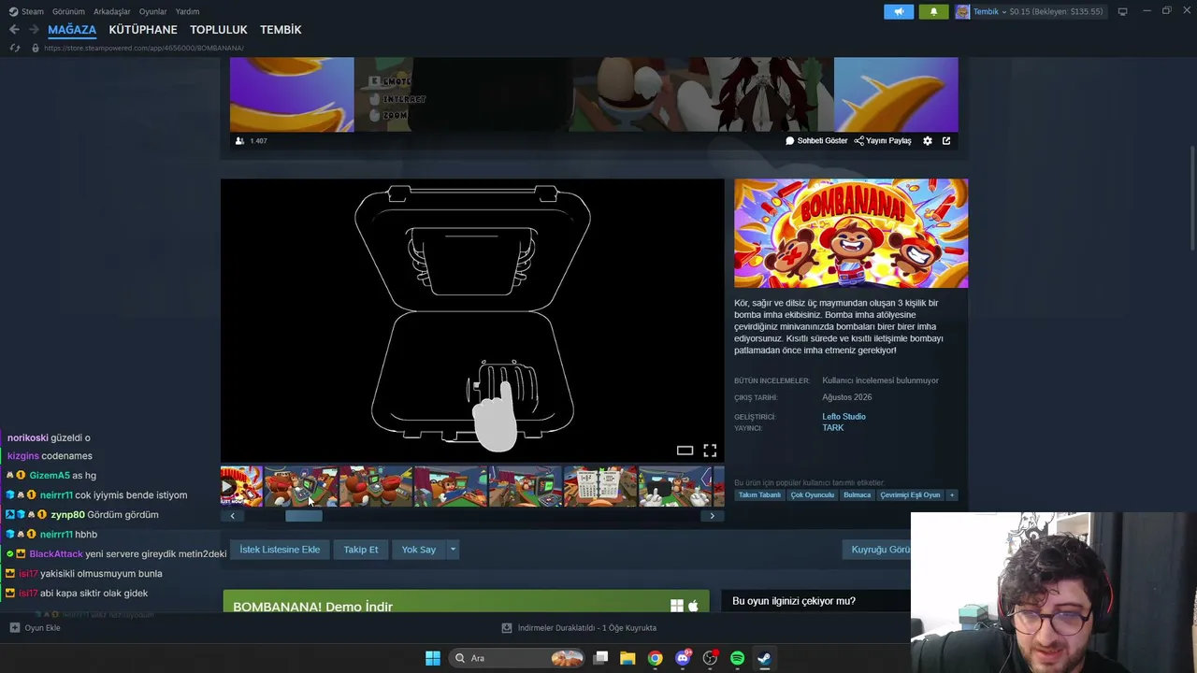Click Yayını Paylaş share button
This screenshot has height=673, width=1197.
[x=883, y=141]
